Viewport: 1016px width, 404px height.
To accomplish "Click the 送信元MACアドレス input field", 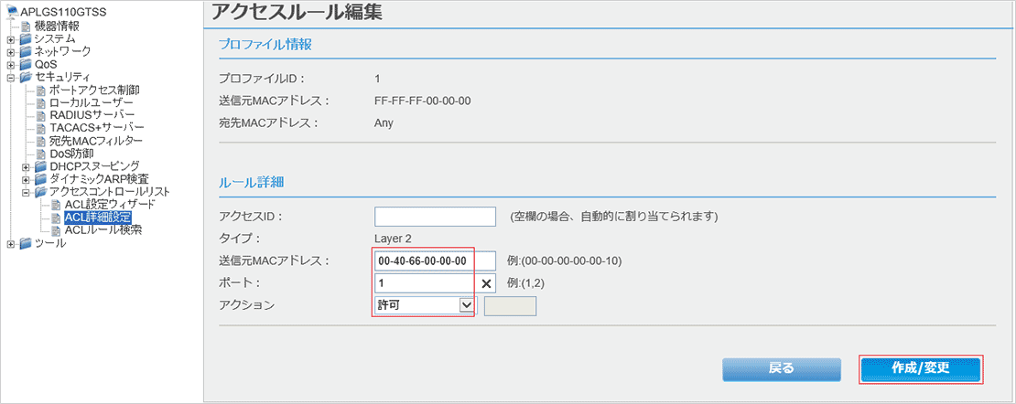I will pyautogui.click(x=435, y=260).
